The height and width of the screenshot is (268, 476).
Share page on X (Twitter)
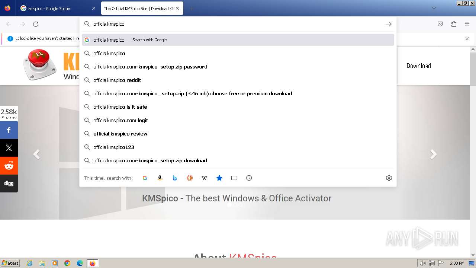point(9,148)
